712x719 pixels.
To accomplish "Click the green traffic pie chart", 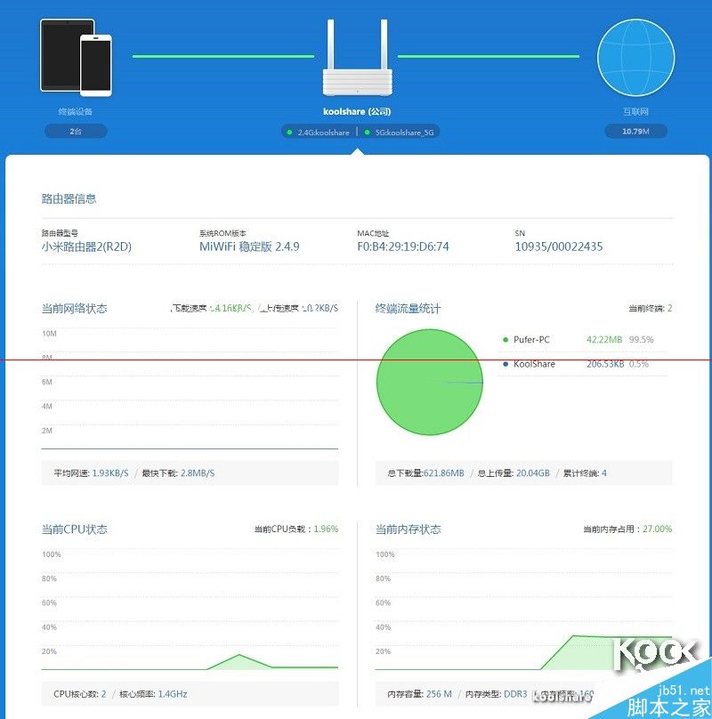I will (429, 382).
